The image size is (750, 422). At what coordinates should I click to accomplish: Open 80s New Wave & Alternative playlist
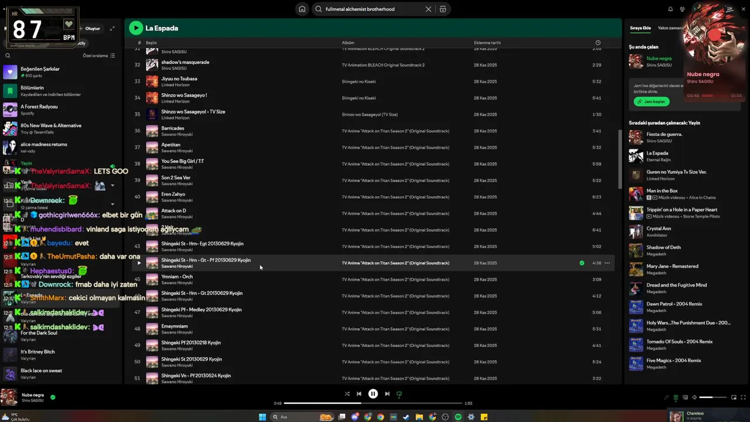point(62,128)
